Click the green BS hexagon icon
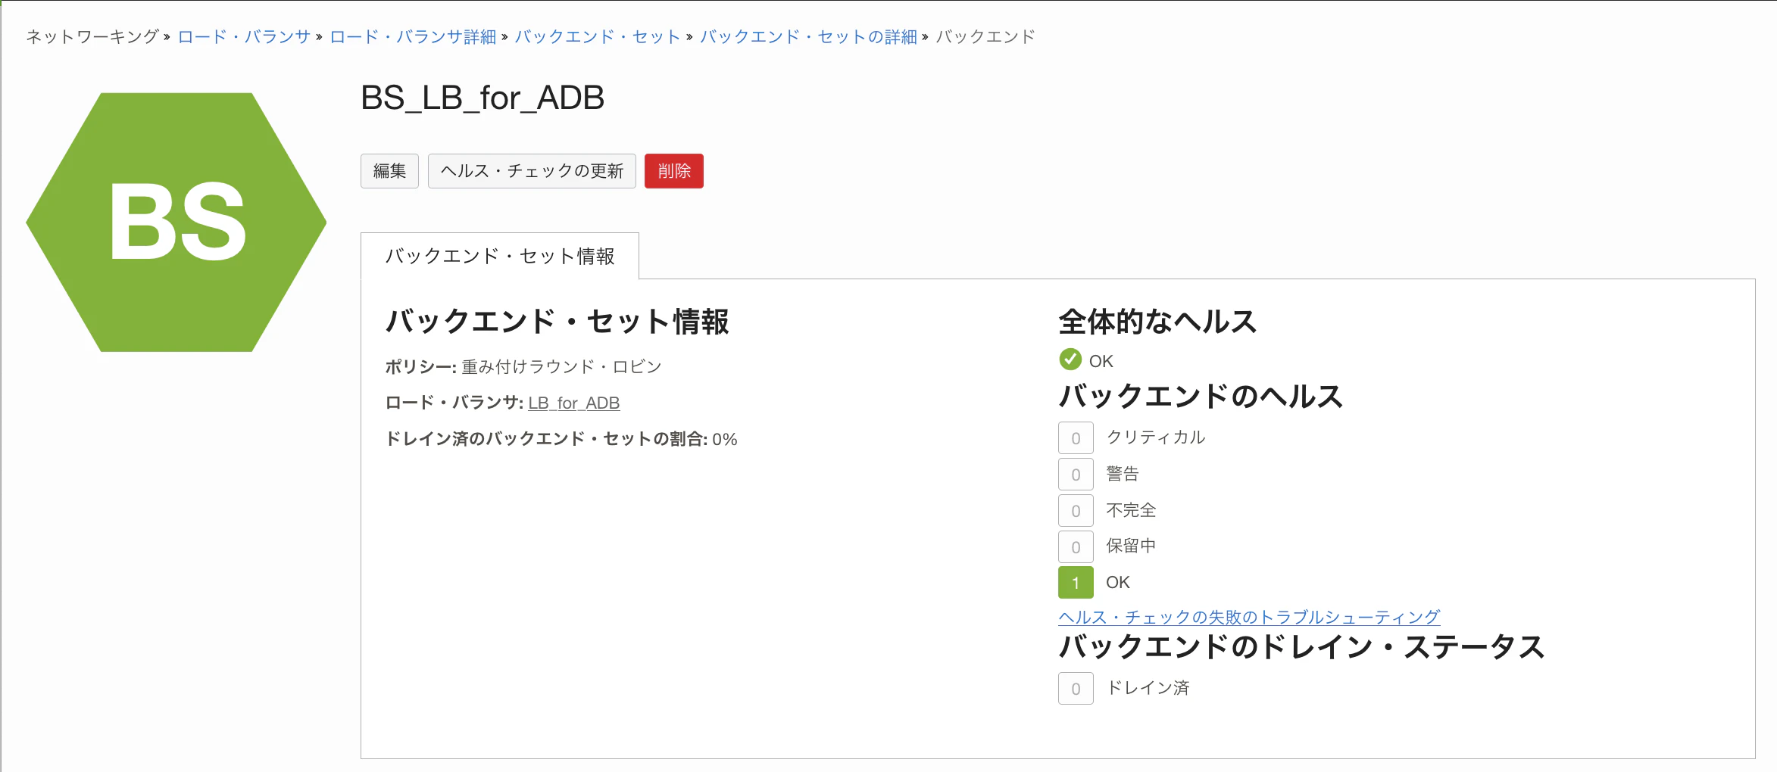Image resolution: width=1777 pixels, height=772 pixels. click(176, 222)
